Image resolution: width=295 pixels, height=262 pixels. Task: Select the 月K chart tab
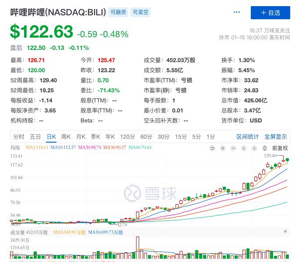[x=81, y=136]
